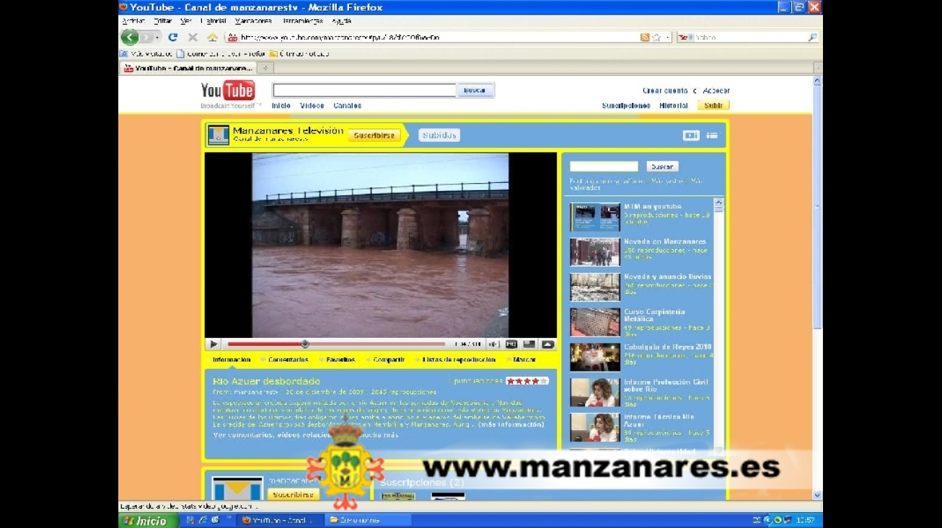942x528 pixels.
Task: Expand the Comentarios section
Action: [x=288, y=360]
